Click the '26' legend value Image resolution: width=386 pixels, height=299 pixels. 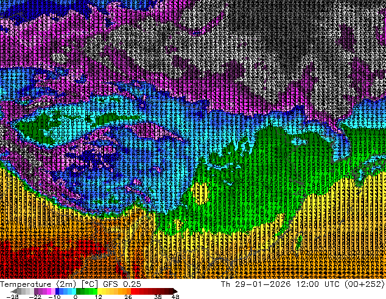(128, 297)
